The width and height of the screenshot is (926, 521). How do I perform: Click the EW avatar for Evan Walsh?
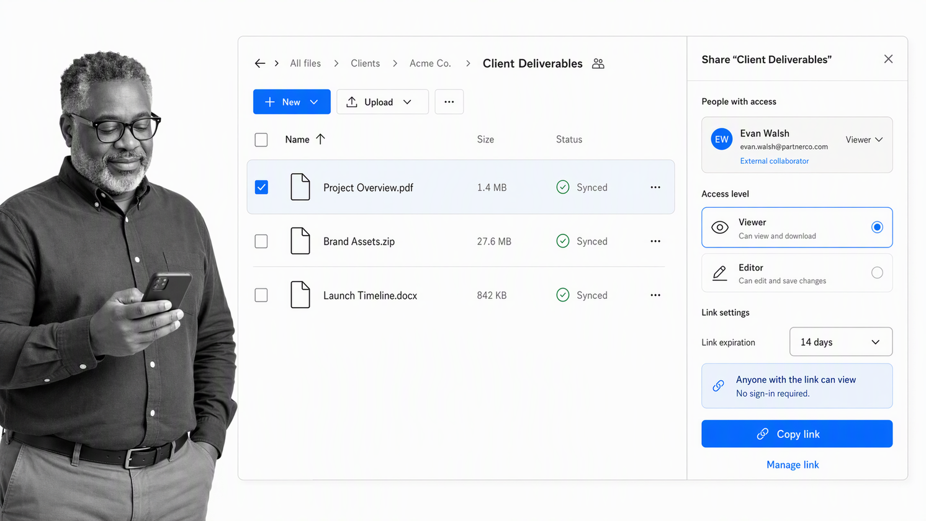722,140
